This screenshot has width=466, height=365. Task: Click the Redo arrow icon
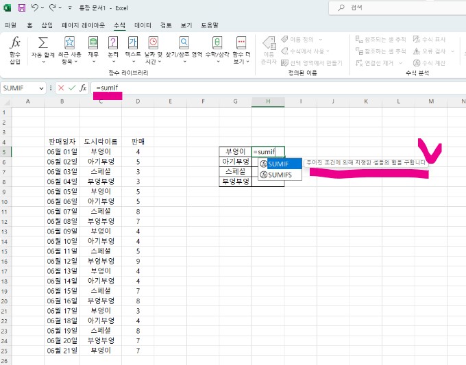(x=53, y=8)
